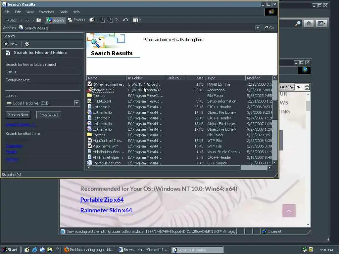Select the Uxtheme.lib row sized 14 KB
Image resolution: width=339 pixels, height=254 pixels.
click(102, 112)
